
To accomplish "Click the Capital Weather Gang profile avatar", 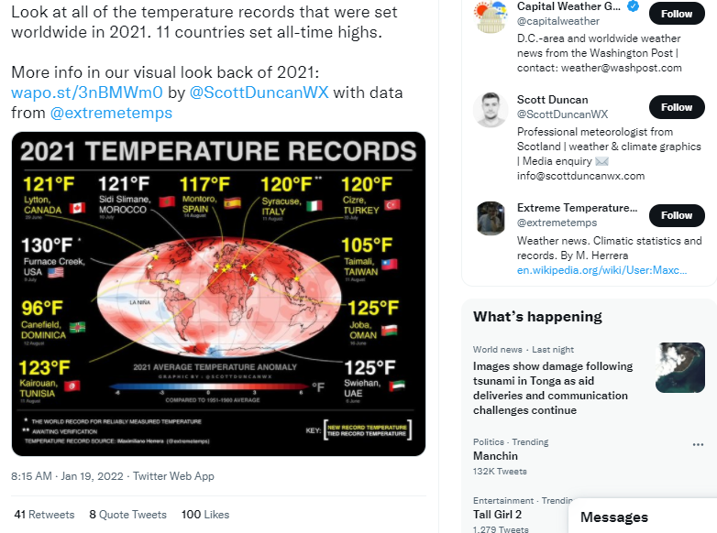I will (x=491, y=15).
